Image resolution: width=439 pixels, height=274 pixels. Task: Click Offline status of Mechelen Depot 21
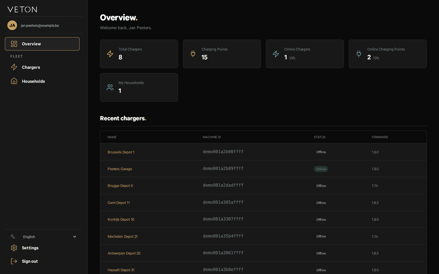pos(321,236)
